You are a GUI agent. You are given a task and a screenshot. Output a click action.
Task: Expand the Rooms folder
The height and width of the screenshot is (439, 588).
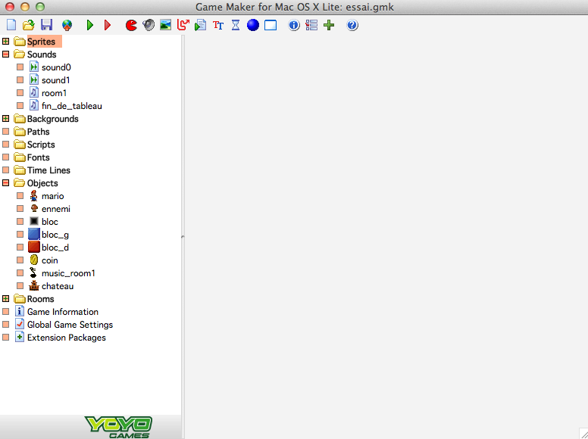tap(5, 299)
